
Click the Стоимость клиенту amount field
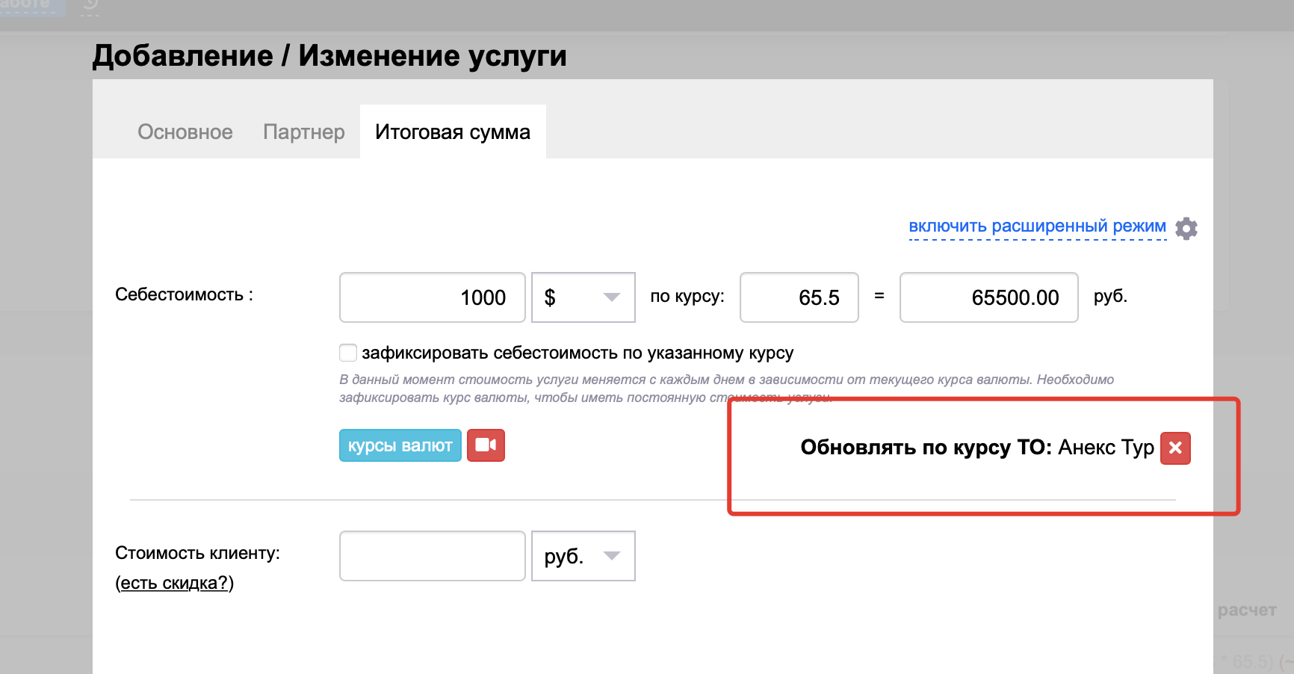[433, 556]
